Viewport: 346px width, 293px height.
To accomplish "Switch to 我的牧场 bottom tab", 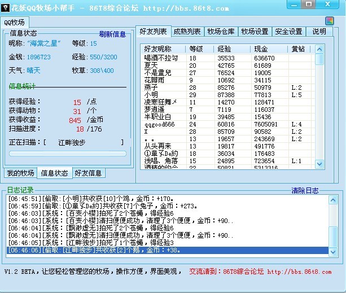I will (x=20, y=173).
